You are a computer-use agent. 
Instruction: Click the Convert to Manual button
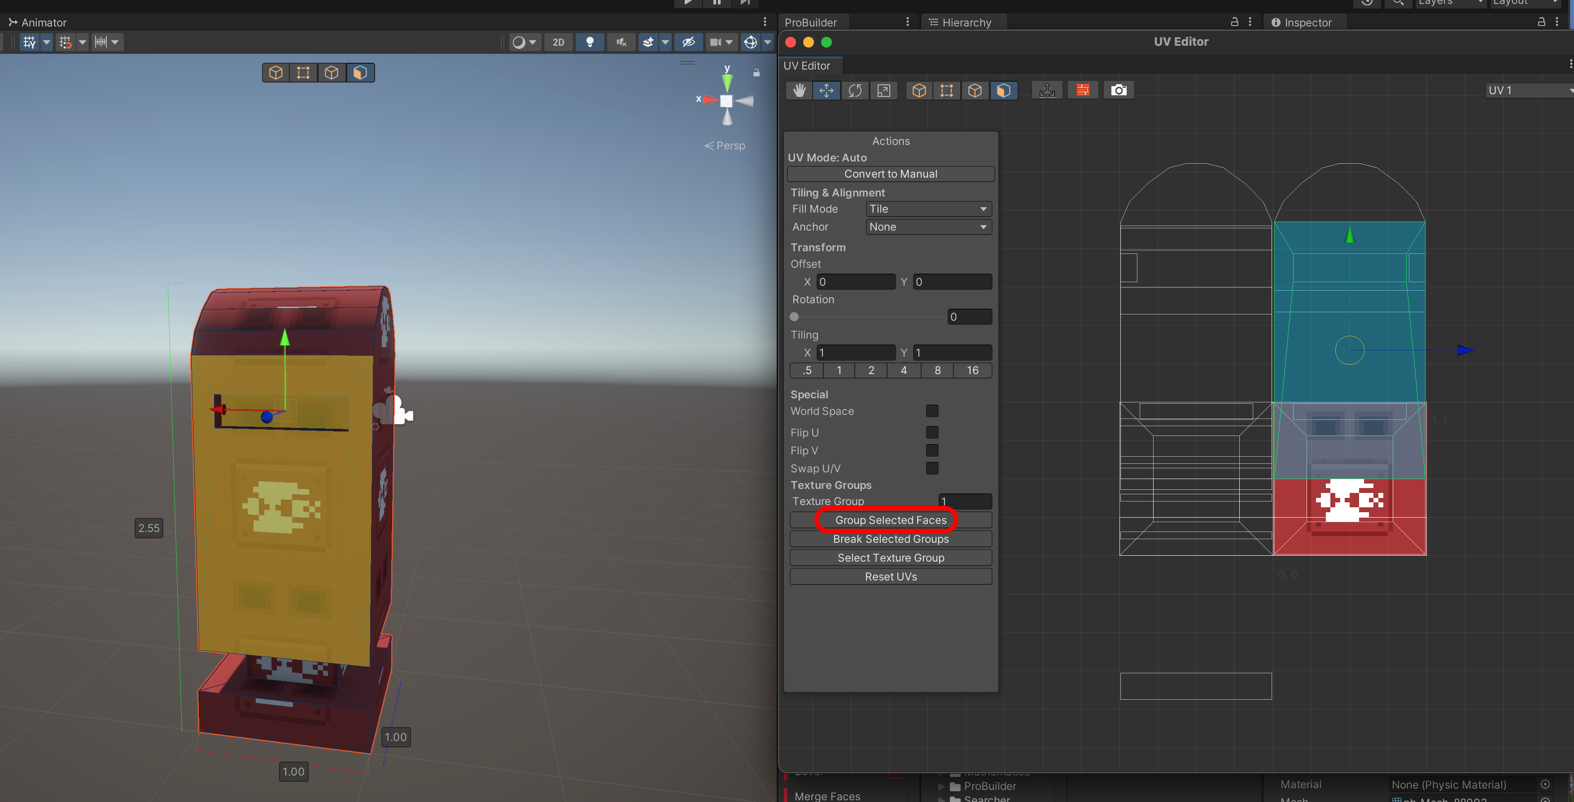pos(890,174)
